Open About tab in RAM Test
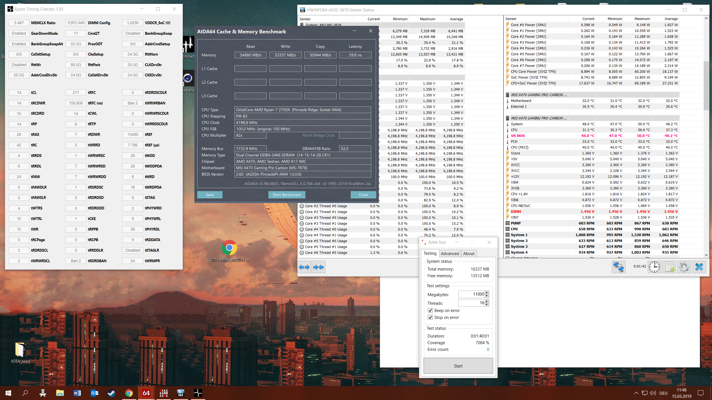Image resolution: width=712 pixels, height=400 pixels. tap(469, 254)
